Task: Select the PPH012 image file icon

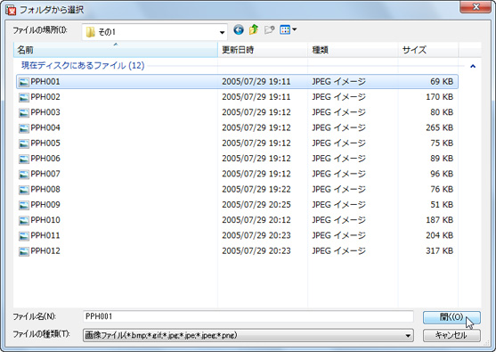Action: pos(24,251)
